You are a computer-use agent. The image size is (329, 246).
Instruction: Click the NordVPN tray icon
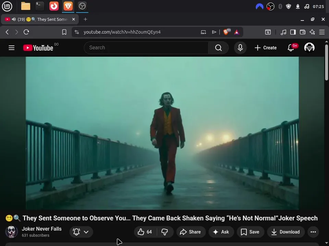coord(259,7)
